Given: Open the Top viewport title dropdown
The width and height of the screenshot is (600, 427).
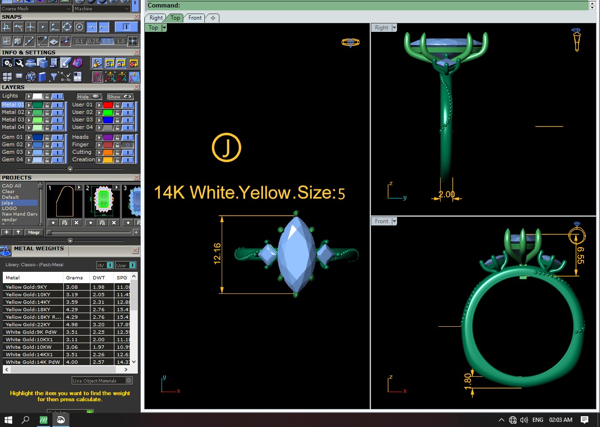Looking at the screenshot, I should point(164,28).
